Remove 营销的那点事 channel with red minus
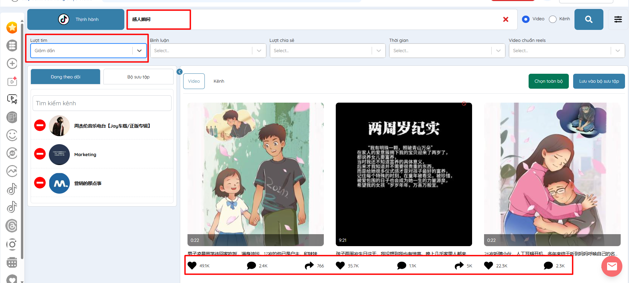Image resolution: width=629 pixels, height=283 pixels. click(x=40, y=183)
